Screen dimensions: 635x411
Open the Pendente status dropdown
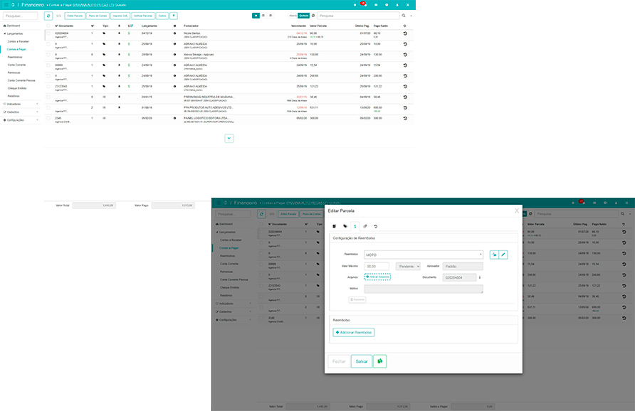coord(408,266)
